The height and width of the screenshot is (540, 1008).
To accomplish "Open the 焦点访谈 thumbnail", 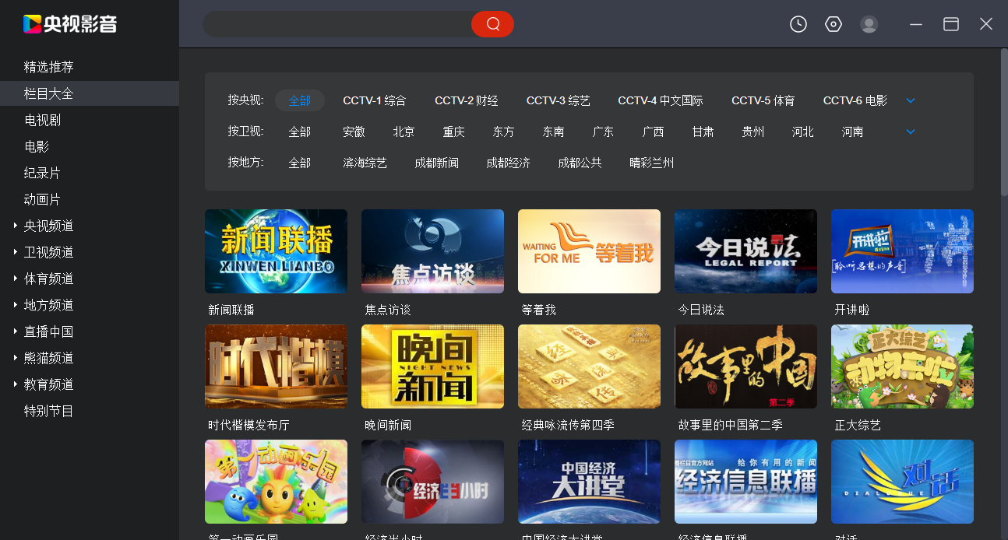I will pyautogui.click(x=432, y=251).
